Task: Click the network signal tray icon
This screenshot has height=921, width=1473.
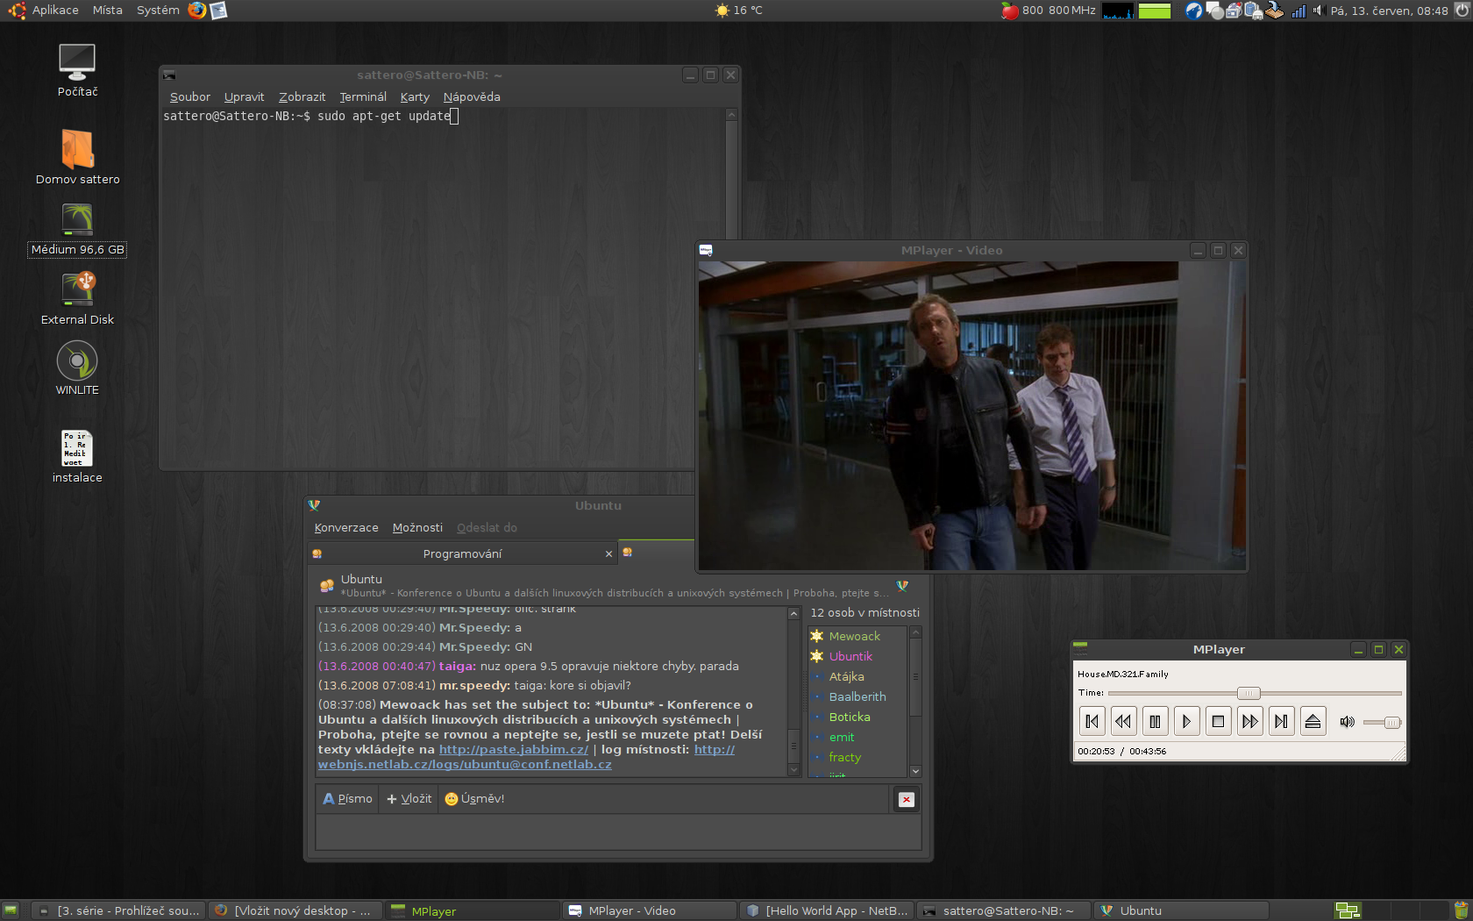Action: (x=1299, y=11)
